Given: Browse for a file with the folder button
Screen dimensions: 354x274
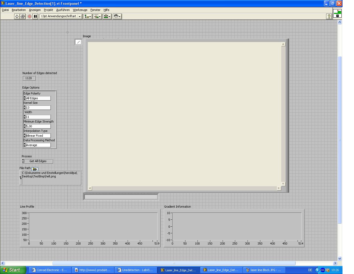Looking at the screenshot, I should [35, 169].
